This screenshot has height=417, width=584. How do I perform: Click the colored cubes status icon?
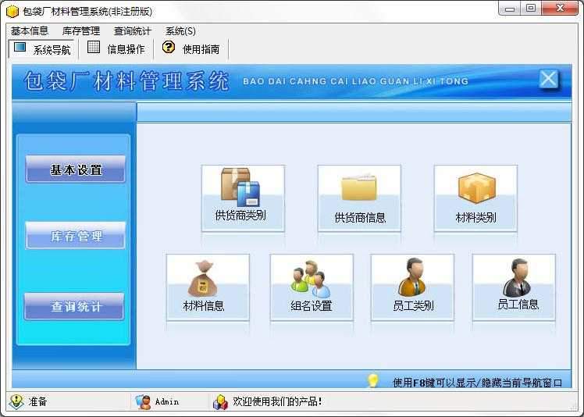click(220, 401)
